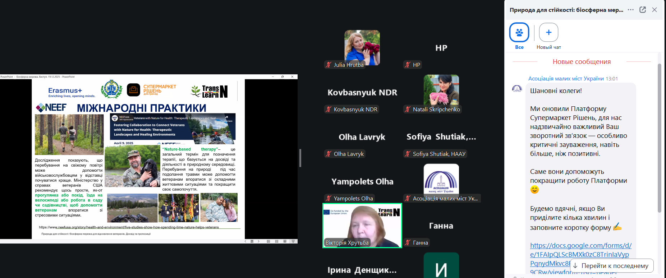Viewport: 666px width, 278px height.
Task: Select the 'Все' everyone chat icon
Action: click(x=519, y=33)
